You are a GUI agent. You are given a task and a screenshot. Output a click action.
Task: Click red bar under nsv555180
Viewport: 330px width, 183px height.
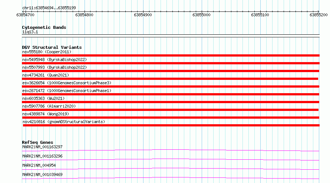[x=171, y=55]
